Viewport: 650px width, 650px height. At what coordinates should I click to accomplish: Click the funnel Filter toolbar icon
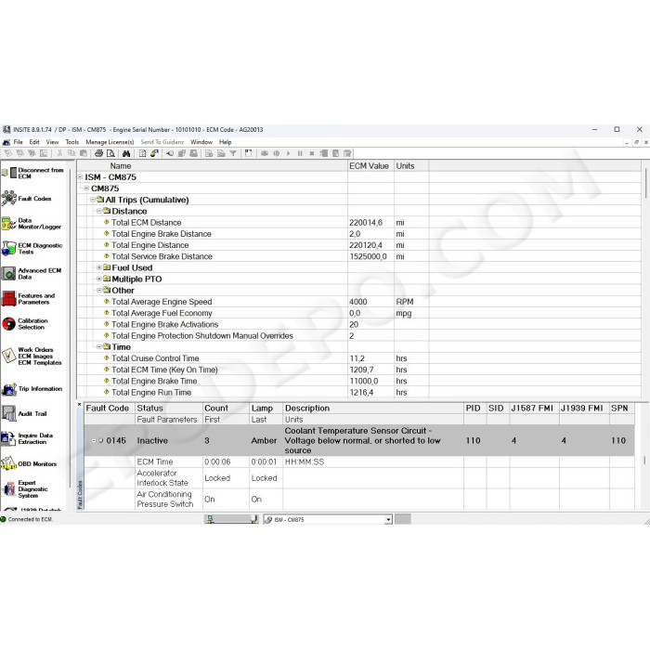click(x=233, y=153)
